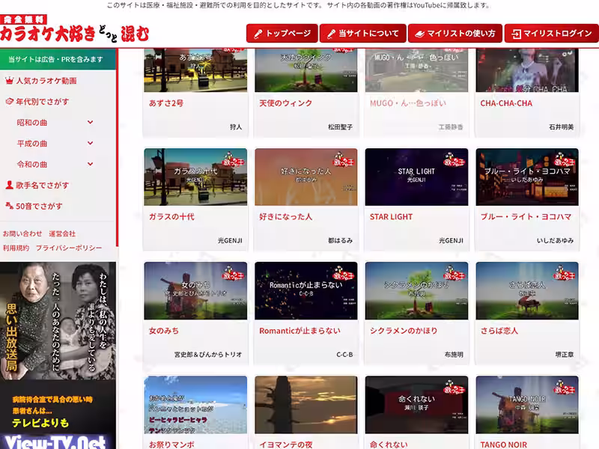Image resolution: width=599 pixels, height=449 pixels.
Task: Select the crown icon for 人気カラオケ動画
Action: click(9, 81)
